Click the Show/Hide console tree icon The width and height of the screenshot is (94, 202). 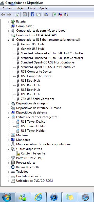coord(17,14)
